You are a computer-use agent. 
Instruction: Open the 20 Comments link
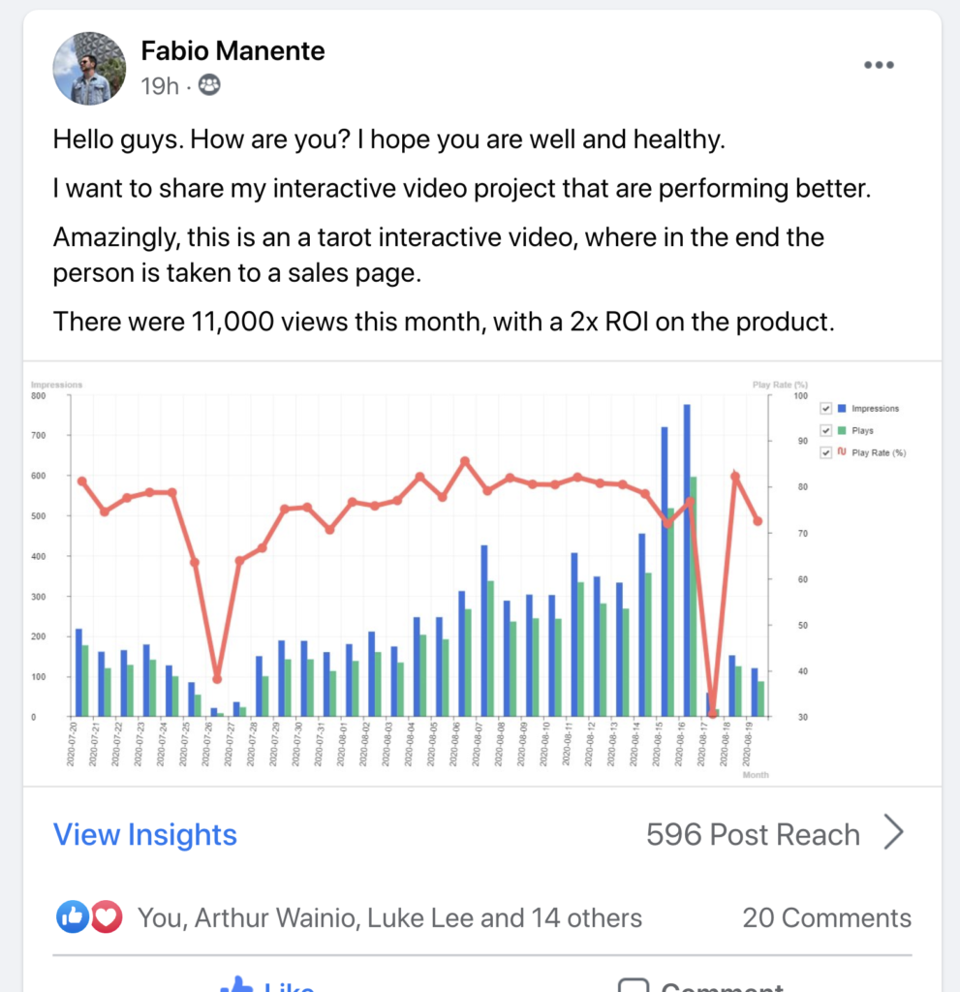point(826,917)
